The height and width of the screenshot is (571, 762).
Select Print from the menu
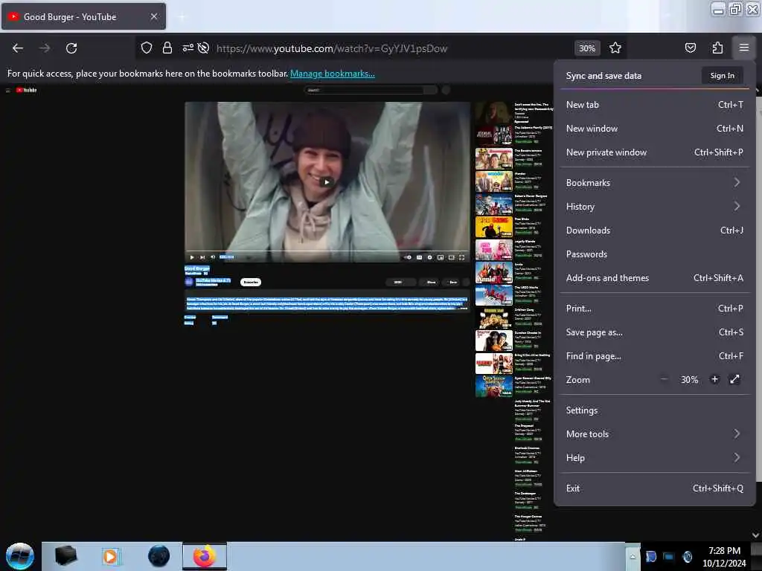point(655,309)
